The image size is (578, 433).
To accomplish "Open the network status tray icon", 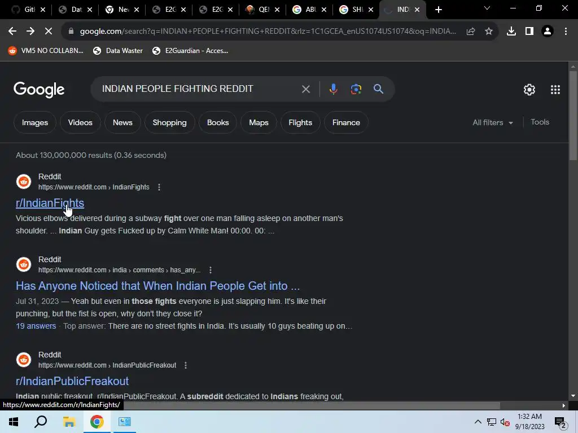I will pos(492,422).
